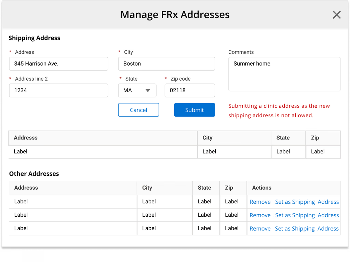The image size is (350, 271).
Task: Remove the last address in Other Addresses
Action: coord(260,228)
